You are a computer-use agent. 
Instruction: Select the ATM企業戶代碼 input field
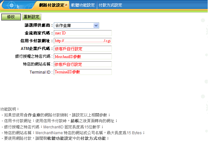82,49
